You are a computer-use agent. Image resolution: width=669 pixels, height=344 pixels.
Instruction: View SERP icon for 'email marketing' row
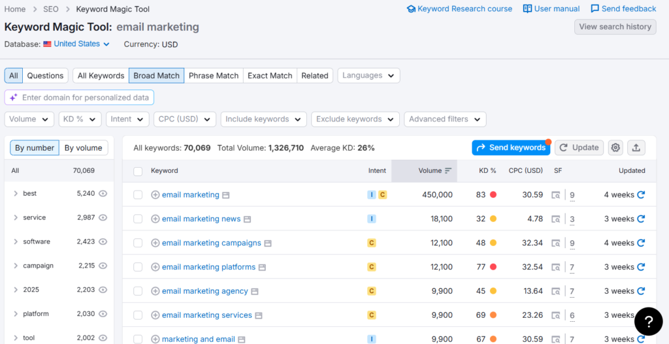(x=555, y=195)
